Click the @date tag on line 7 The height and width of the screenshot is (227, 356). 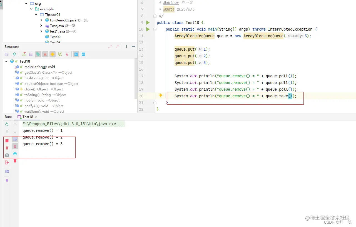pyautogui.click(x=169, y=9)
